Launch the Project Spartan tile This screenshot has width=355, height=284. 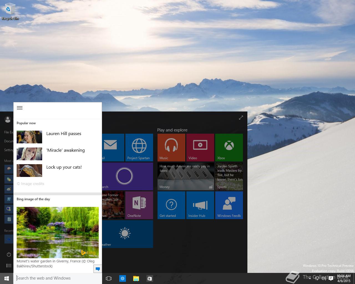coord(139,148)
